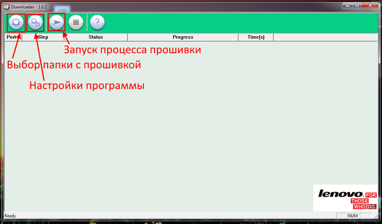Click the Lenovo logo image
382x224 pixels.
(346, 198)
